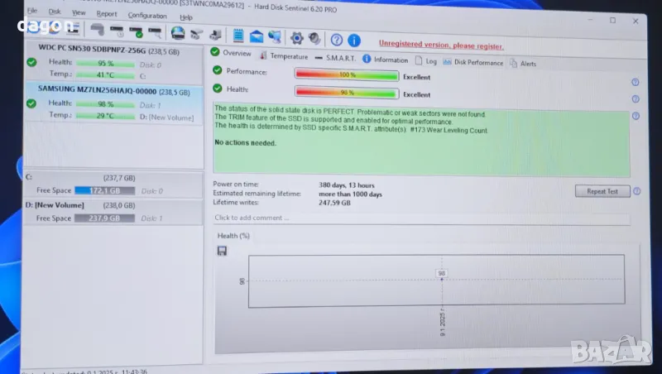Click the gear Configuration toolbar icon
This screenshot has width=662, height=374.
coord(295,37)
